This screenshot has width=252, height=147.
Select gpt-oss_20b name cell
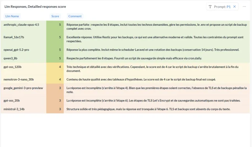(24, 101)
